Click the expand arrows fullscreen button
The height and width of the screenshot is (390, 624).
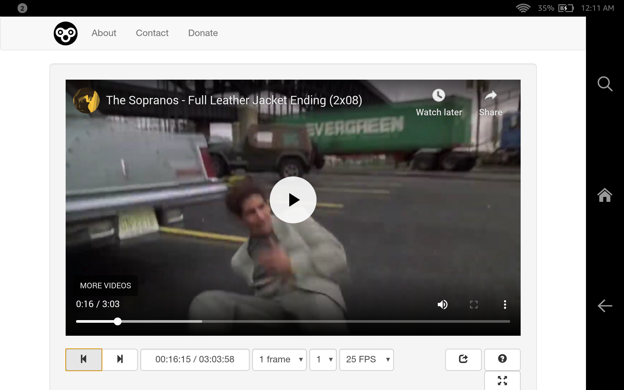tap(502, 381)
